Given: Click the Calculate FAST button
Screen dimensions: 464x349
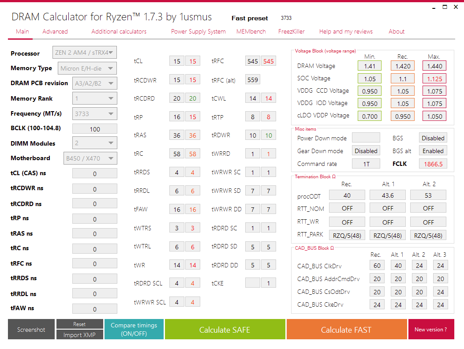Looking at the screenshot, I should (347, 329).
